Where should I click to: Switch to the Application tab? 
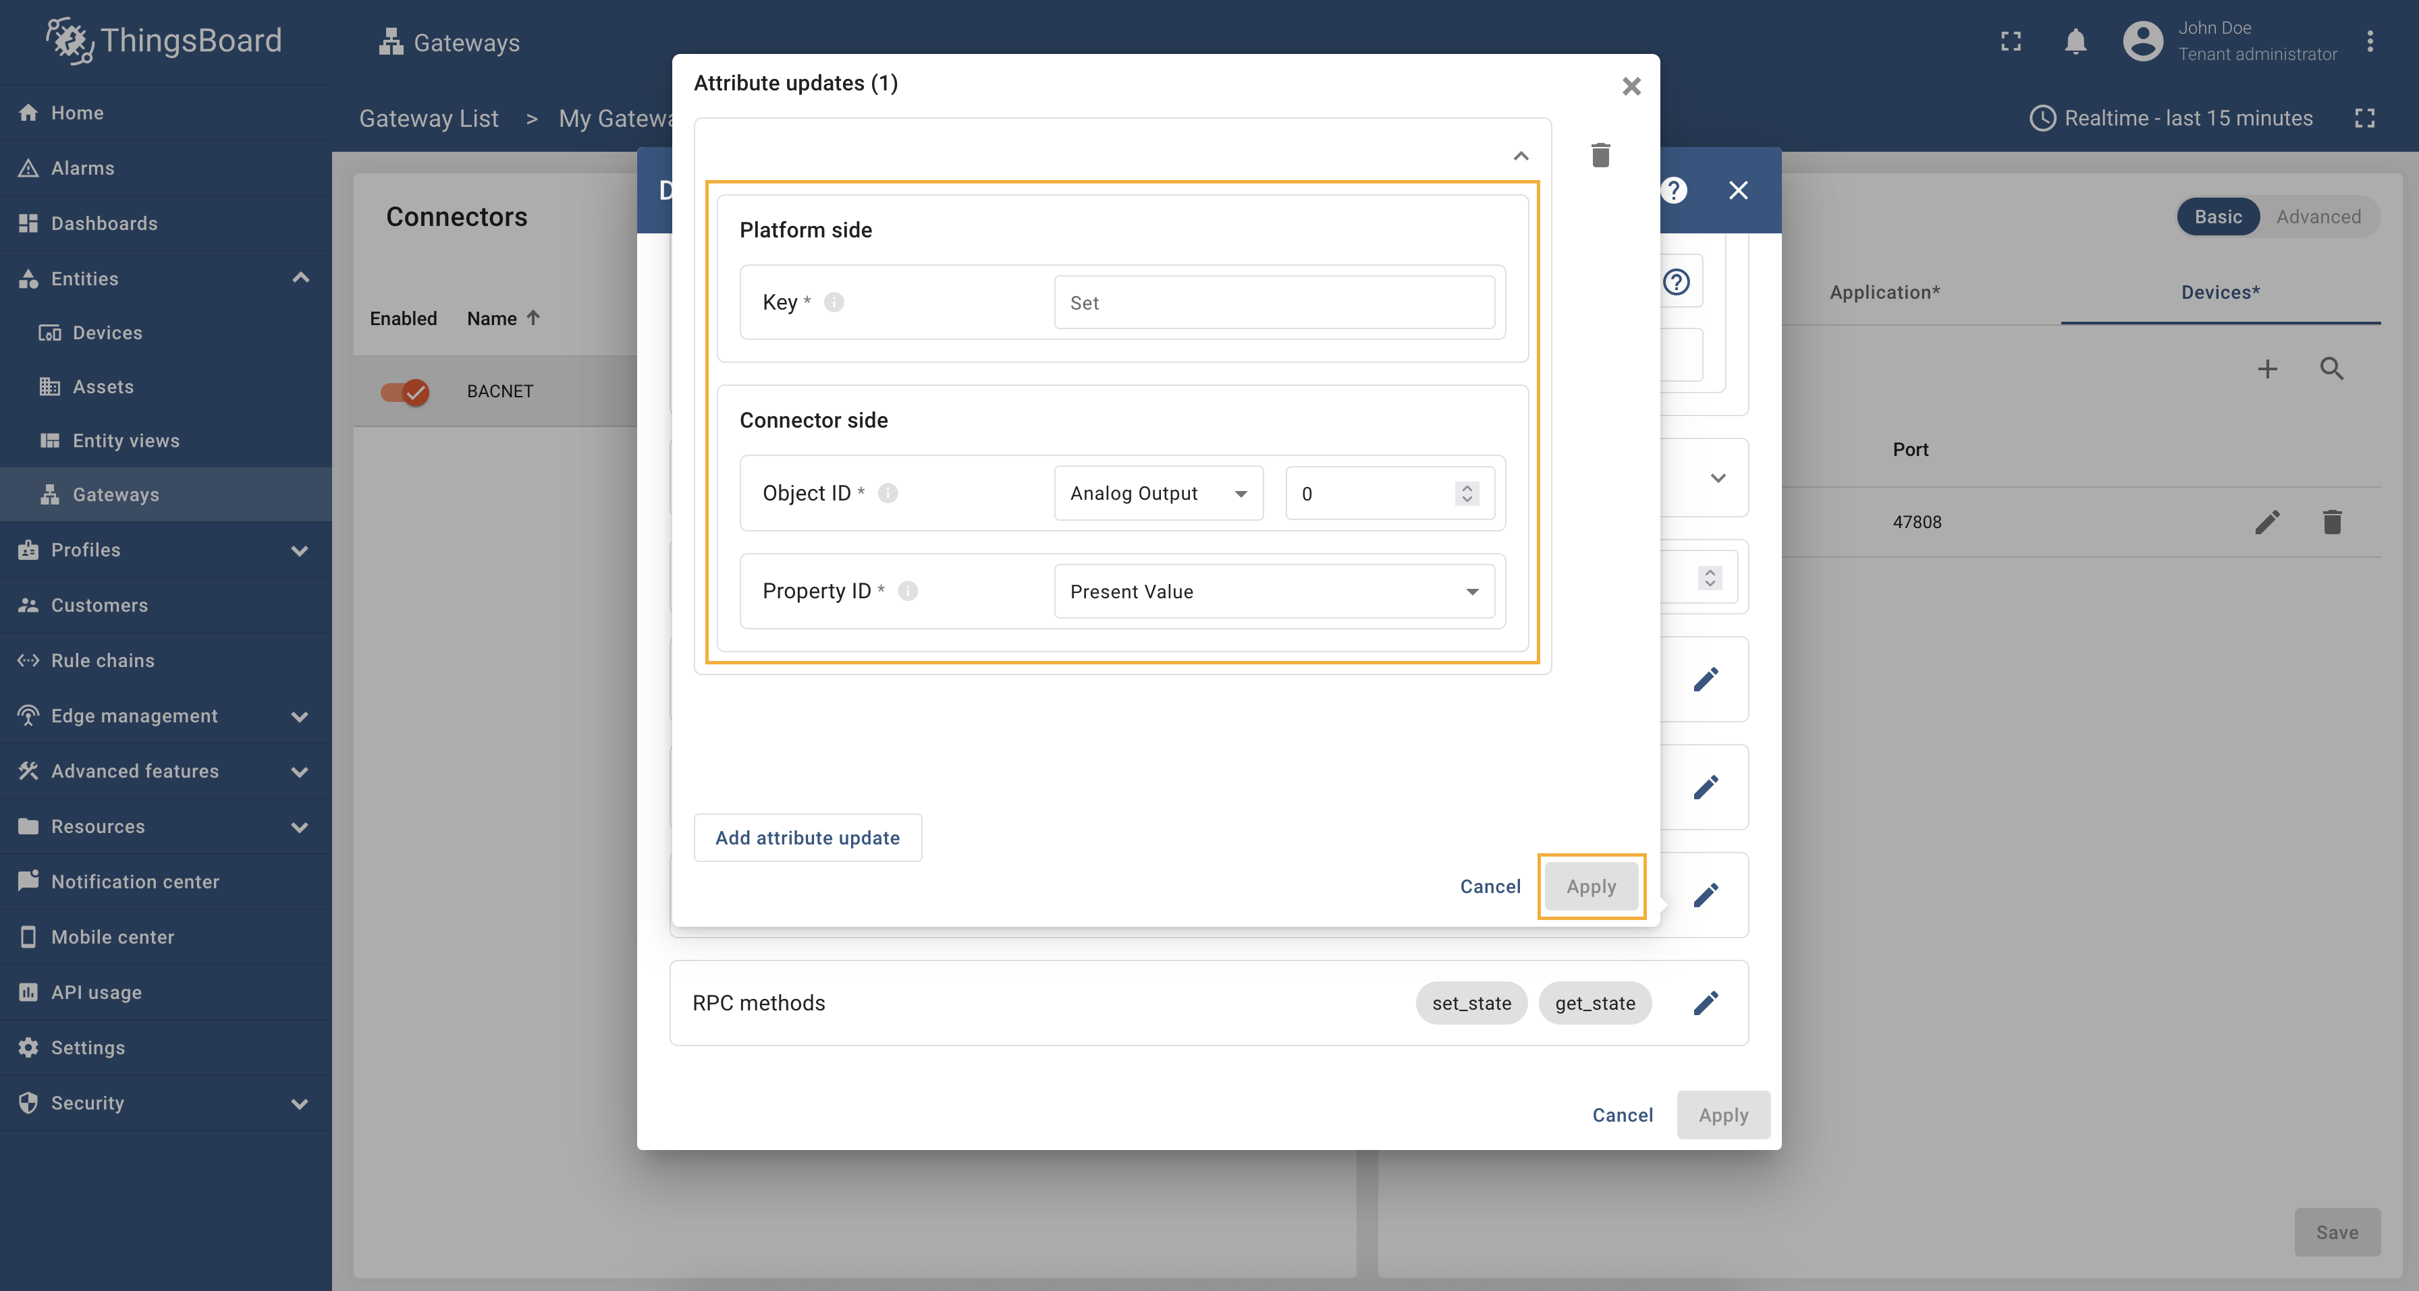tap(1884, 292)
